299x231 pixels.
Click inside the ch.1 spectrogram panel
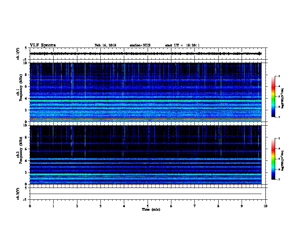(x=146, y=92)
